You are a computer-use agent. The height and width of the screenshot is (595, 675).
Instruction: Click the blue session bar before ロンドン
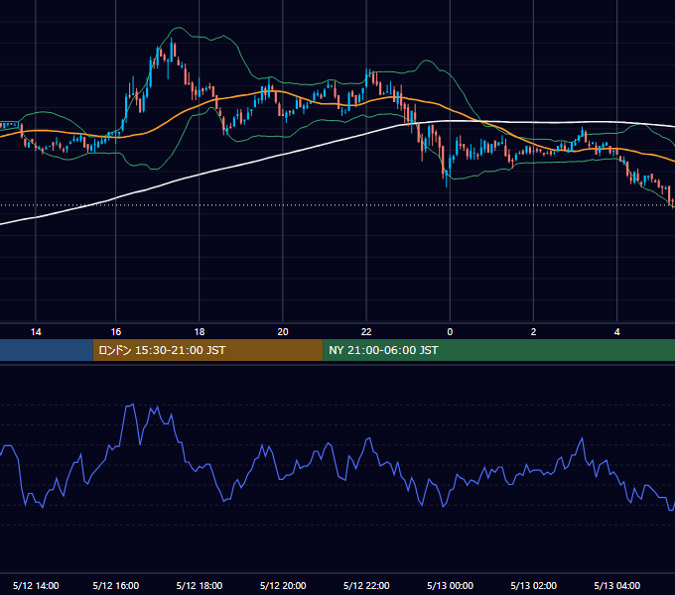click(47, 350)
